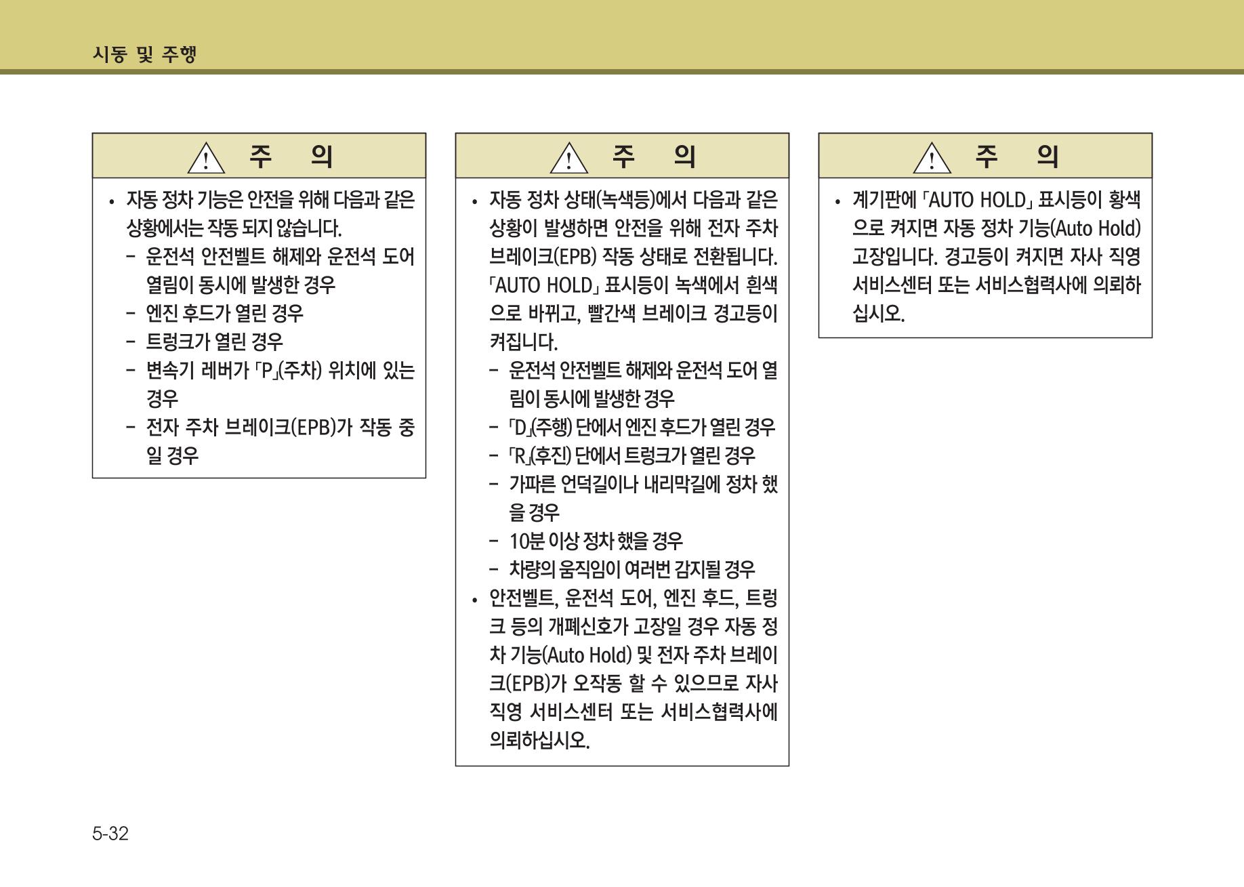Click the word '십시오.' in the right box
Image resolution: width=1244 pixels, height=887 pixels.
pos(878,313)
